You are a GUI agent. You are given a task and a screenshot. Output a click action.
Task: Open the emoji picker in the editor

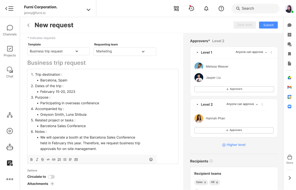[x=151, y=159]
